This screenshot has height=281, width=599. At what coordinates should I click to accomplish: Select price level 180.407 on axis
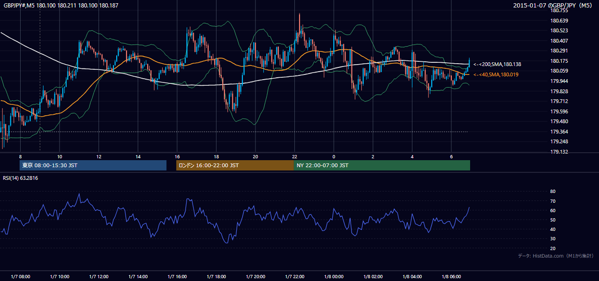pos(559,41)
